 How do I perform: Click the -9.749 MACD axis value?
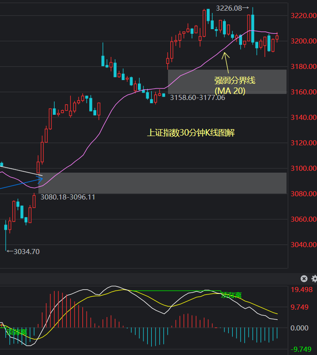click(302, 349)
